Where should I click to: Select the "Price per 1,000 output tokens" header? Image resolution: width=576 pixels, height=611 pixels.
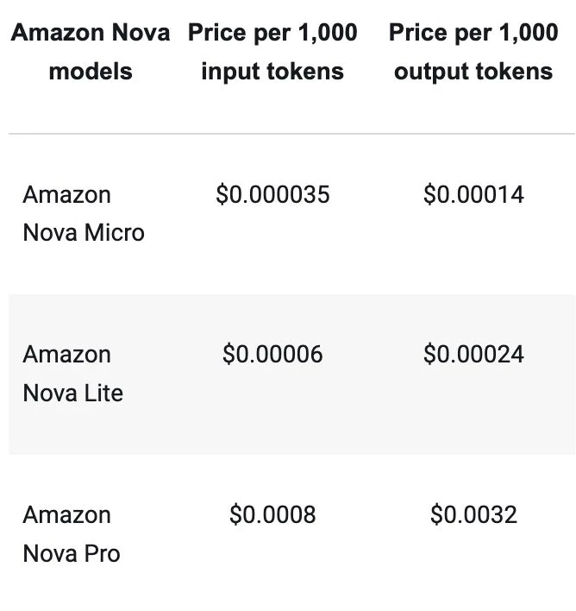pyautogui.click(x=473, y=52)
